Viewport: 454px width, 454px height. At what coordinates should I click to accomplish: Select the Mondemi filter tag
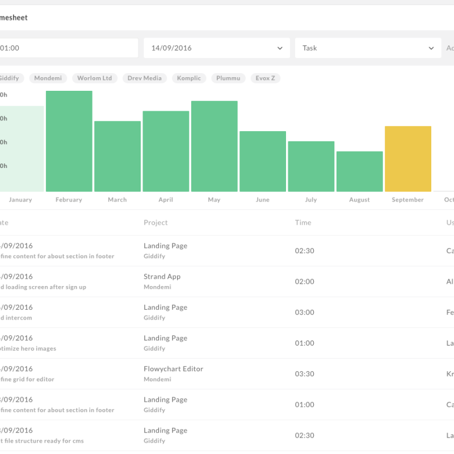click(x=48, y=78)
